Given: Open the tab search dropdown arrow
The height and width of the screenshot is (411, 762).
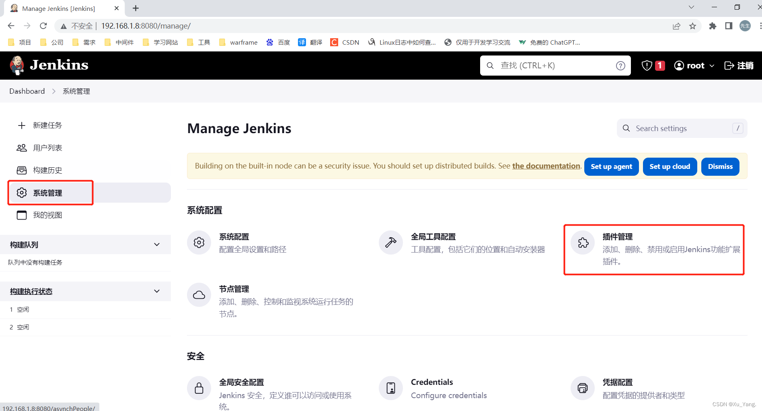Looking at the screenshot, I should 691,7.
